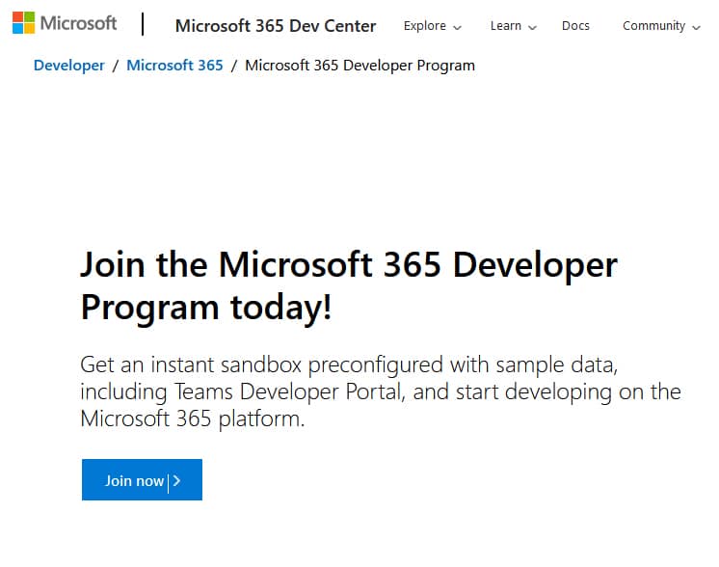This screenshot has width=719, height=567.
Task: Open the Explore menu
Action: point(425,26)
